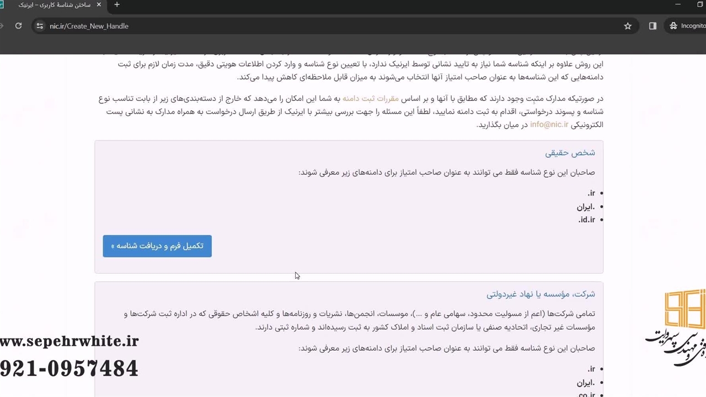The height and width of the screenshot is (397, 706).
Task: Click the Incognito indicator
Action: (x=687, y=26)
